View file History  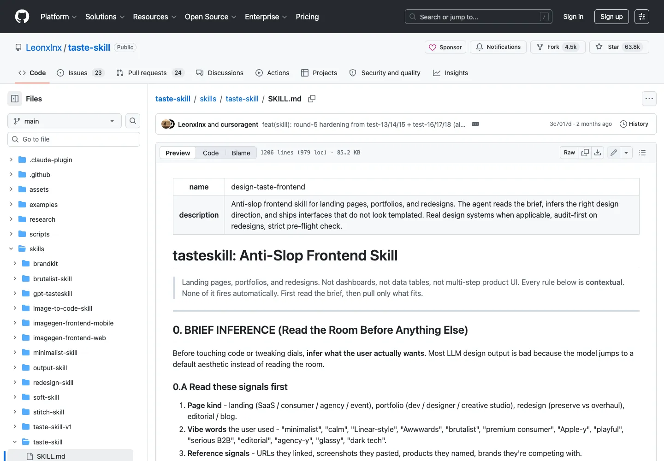pos(634,124)
